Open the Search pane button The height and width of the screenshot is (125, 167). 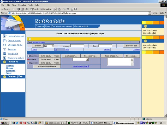click(x=34, y=9)
